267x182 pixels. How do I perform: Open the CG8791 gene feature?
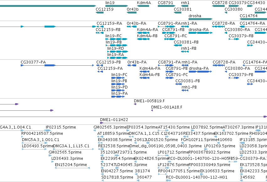coord(167,6)
